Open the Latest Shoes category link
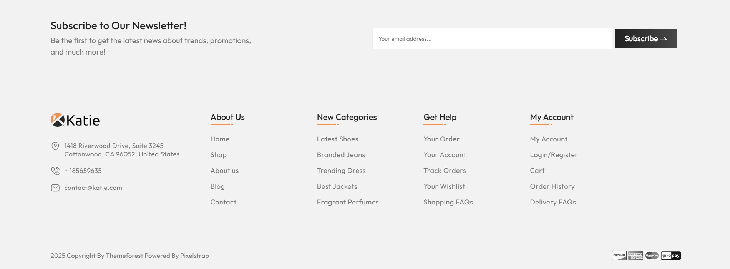 click(337, 139)
